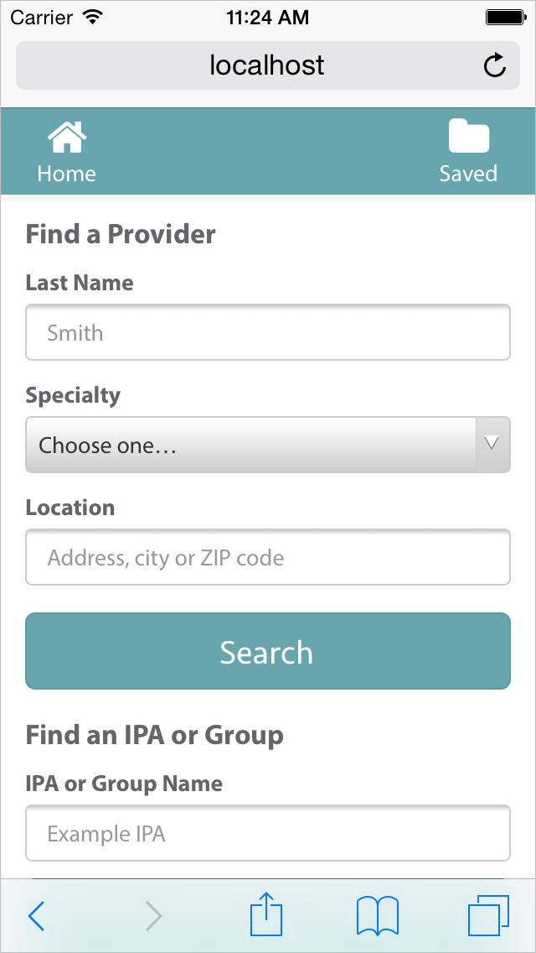Open Bookmarks using the book icon
The image size is (536, 953).
pyautogui.click(x=376, y=914)
